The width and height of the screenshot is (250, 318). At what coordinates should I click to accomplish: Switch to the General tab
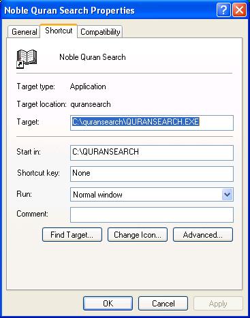(x=24, y=32)
